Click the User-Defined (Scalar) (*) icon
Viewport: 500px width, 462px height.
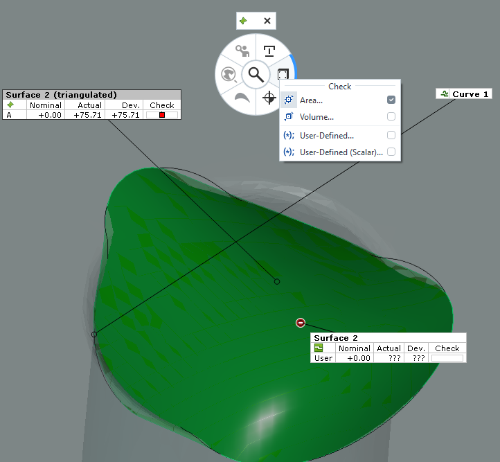pos(289,152)
